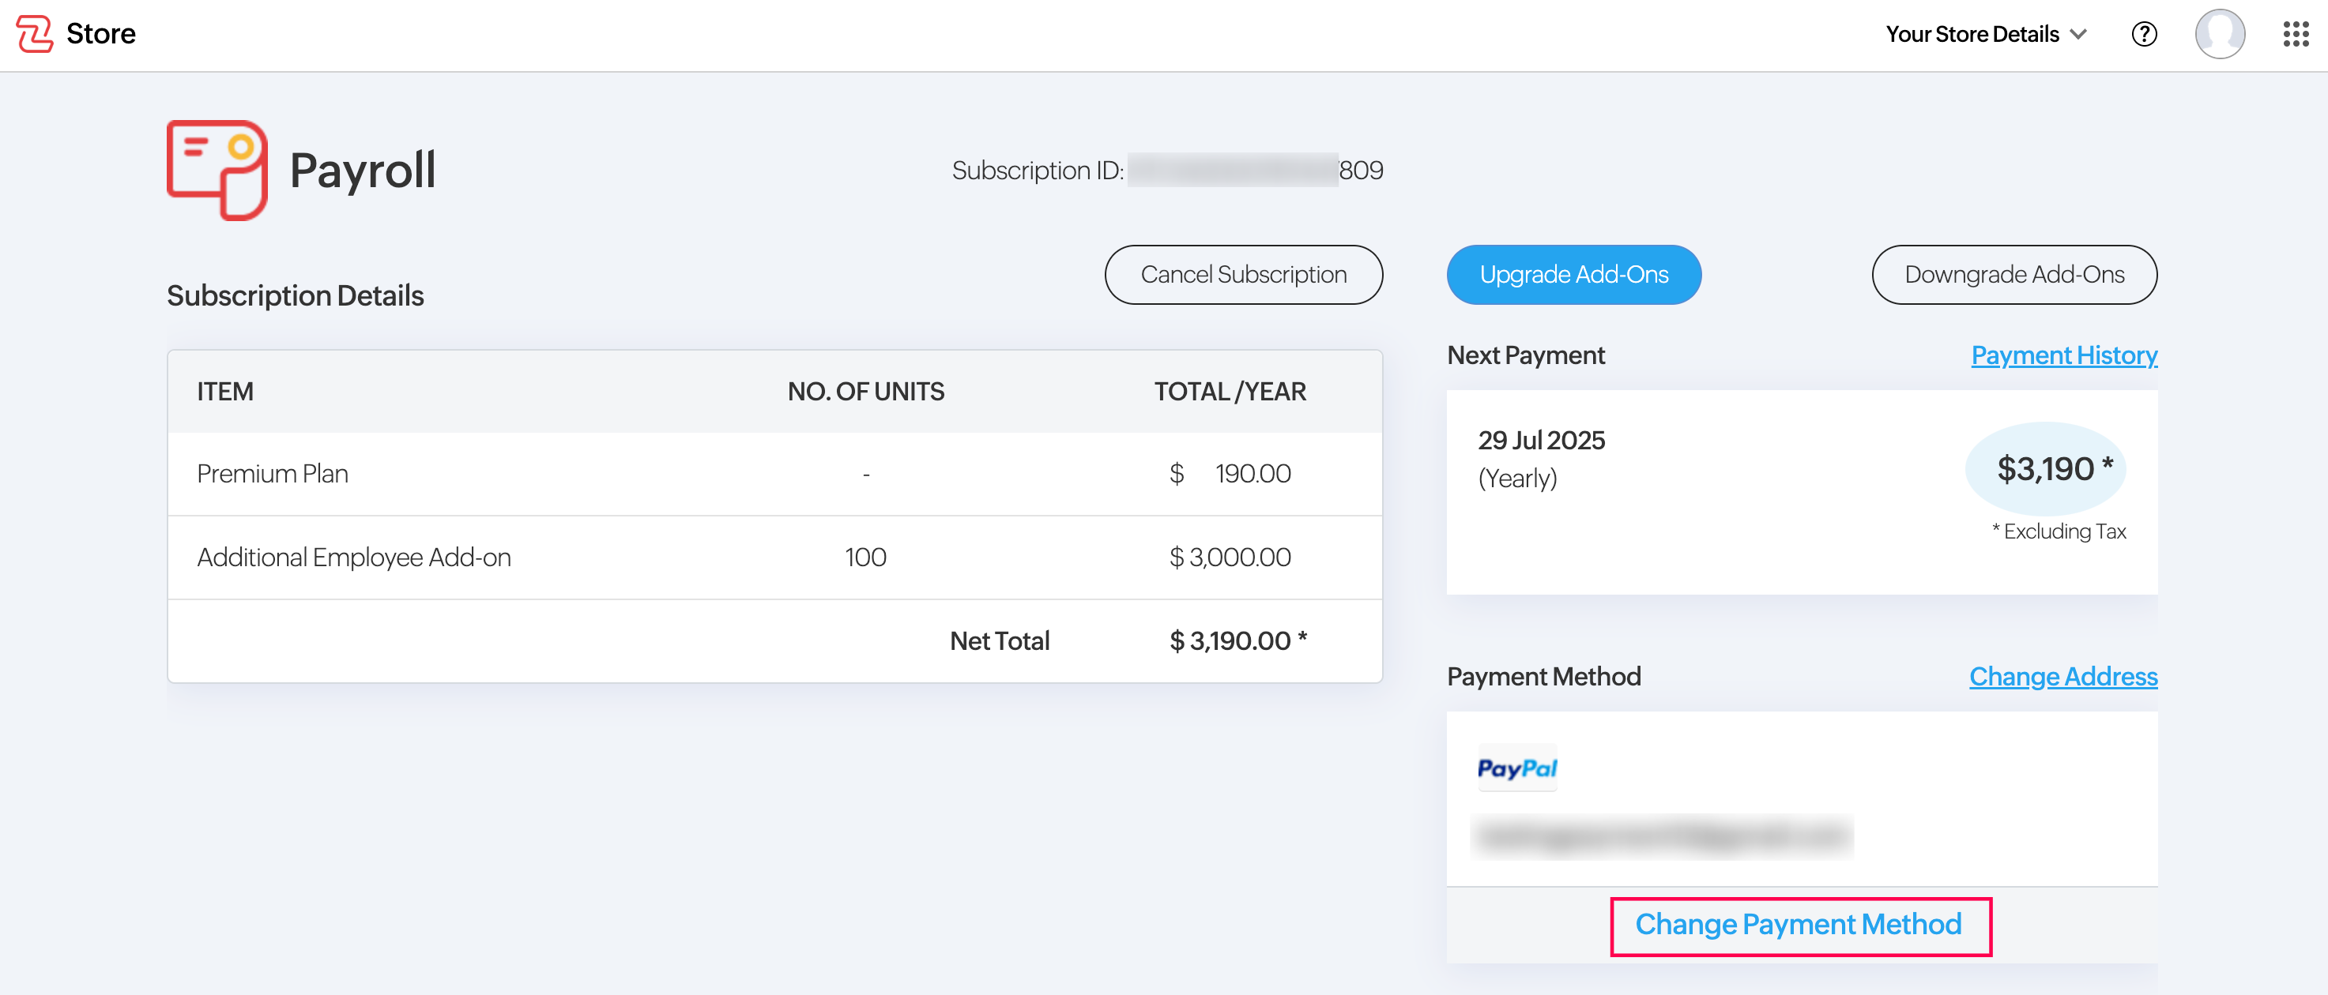Viewport: 2328px width, 995px height.
Task: Click the red Payroll app icon
Action: pyautogui.click(x=216, y=170)
